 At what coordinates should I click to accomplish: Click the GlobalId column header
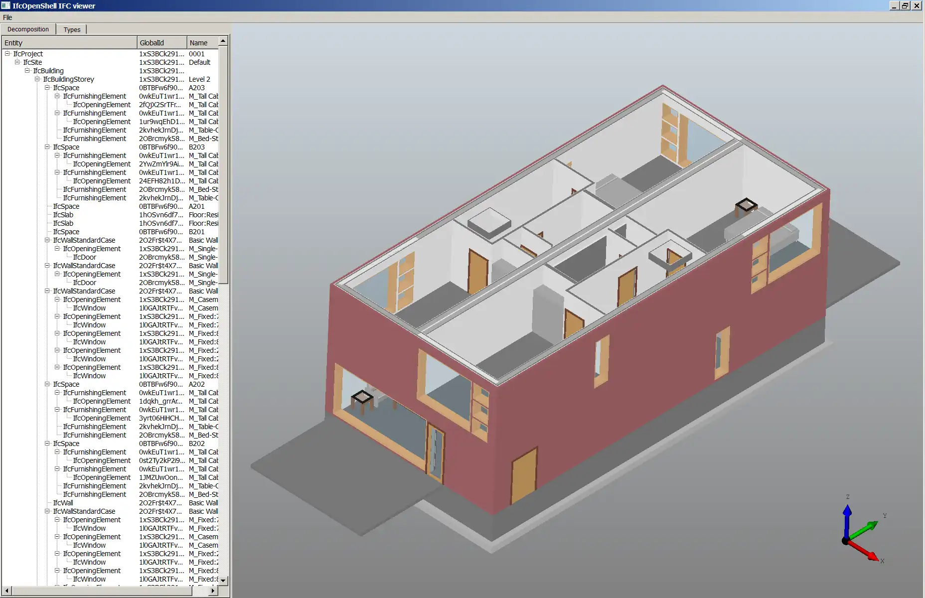[162, 43]
